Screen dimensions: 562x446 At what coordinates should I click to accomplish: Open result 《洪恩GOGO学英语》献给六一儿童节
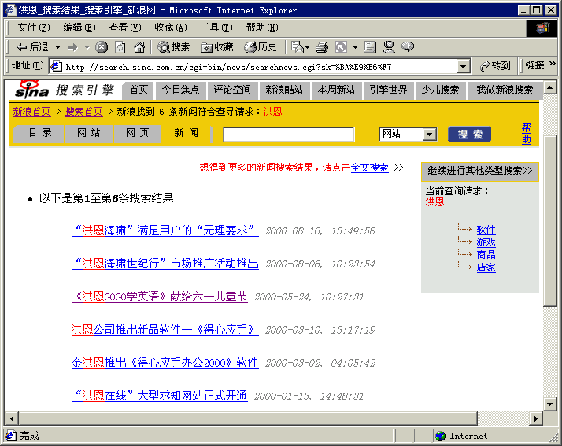pyautogui.click(x=160, y=297)
